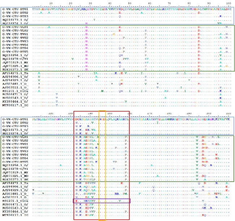Select sequence label O-VN-CTU-BT02 in the 1–100 block
235x221 pixels.
click(x=15, y=13)
